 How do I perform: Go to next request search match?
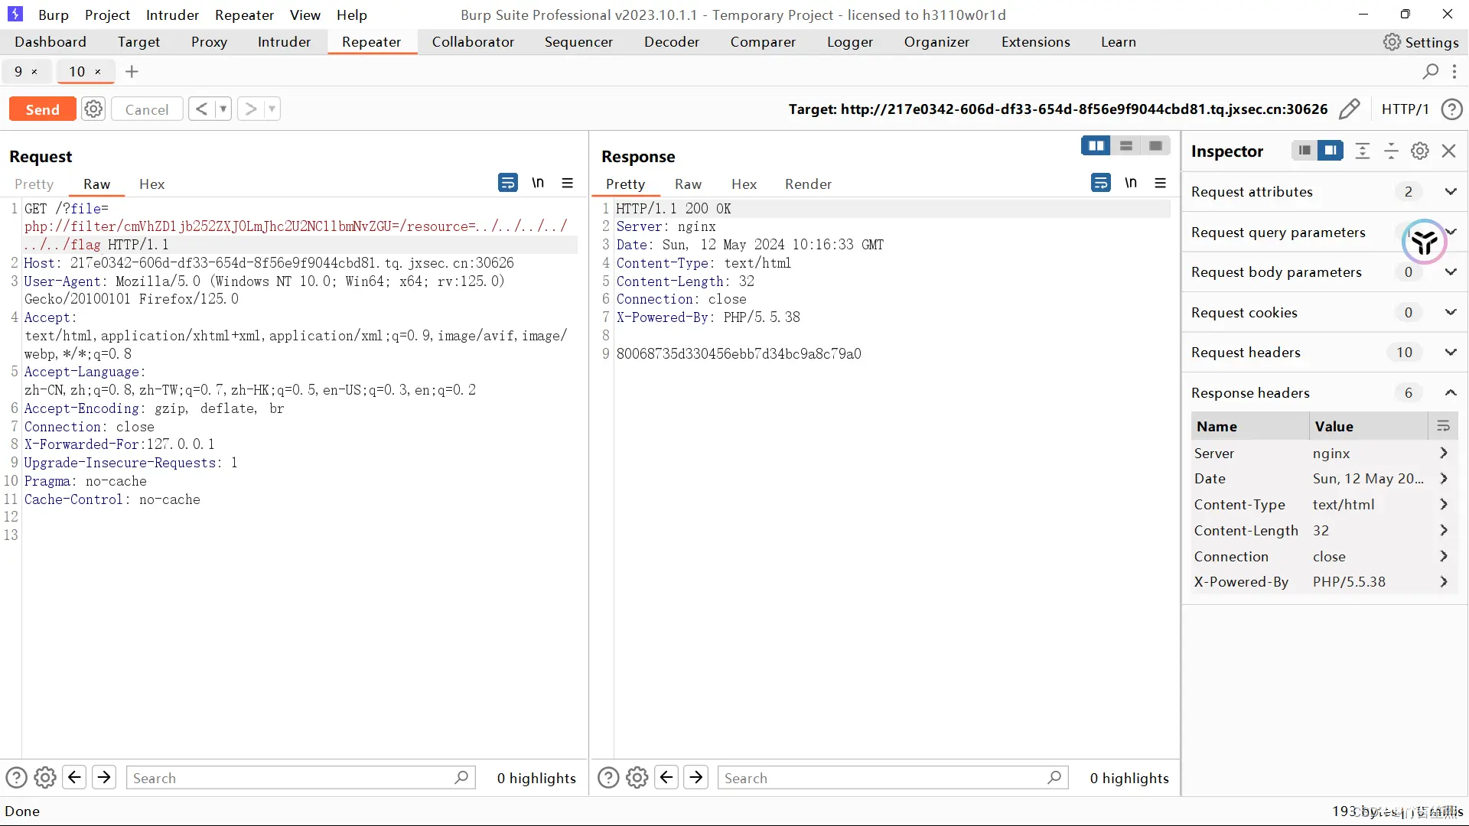pyautogui.click(x=104, y=778)
